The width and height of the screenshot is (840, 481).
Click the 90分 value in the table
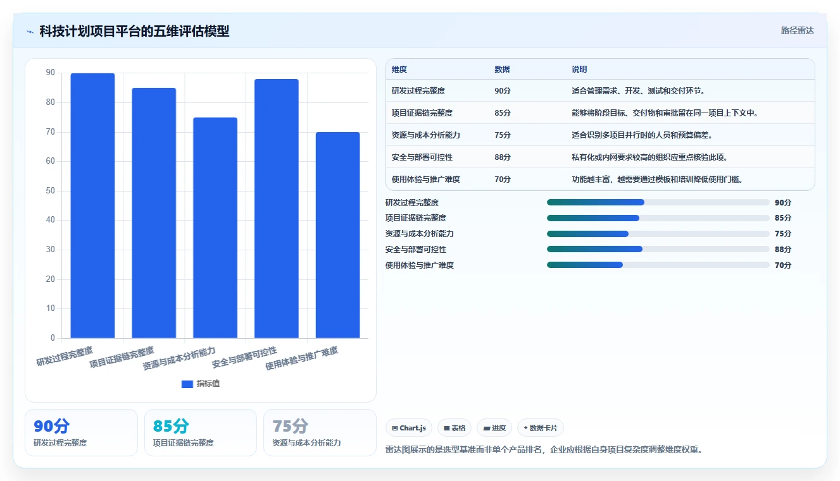[503, 91]
